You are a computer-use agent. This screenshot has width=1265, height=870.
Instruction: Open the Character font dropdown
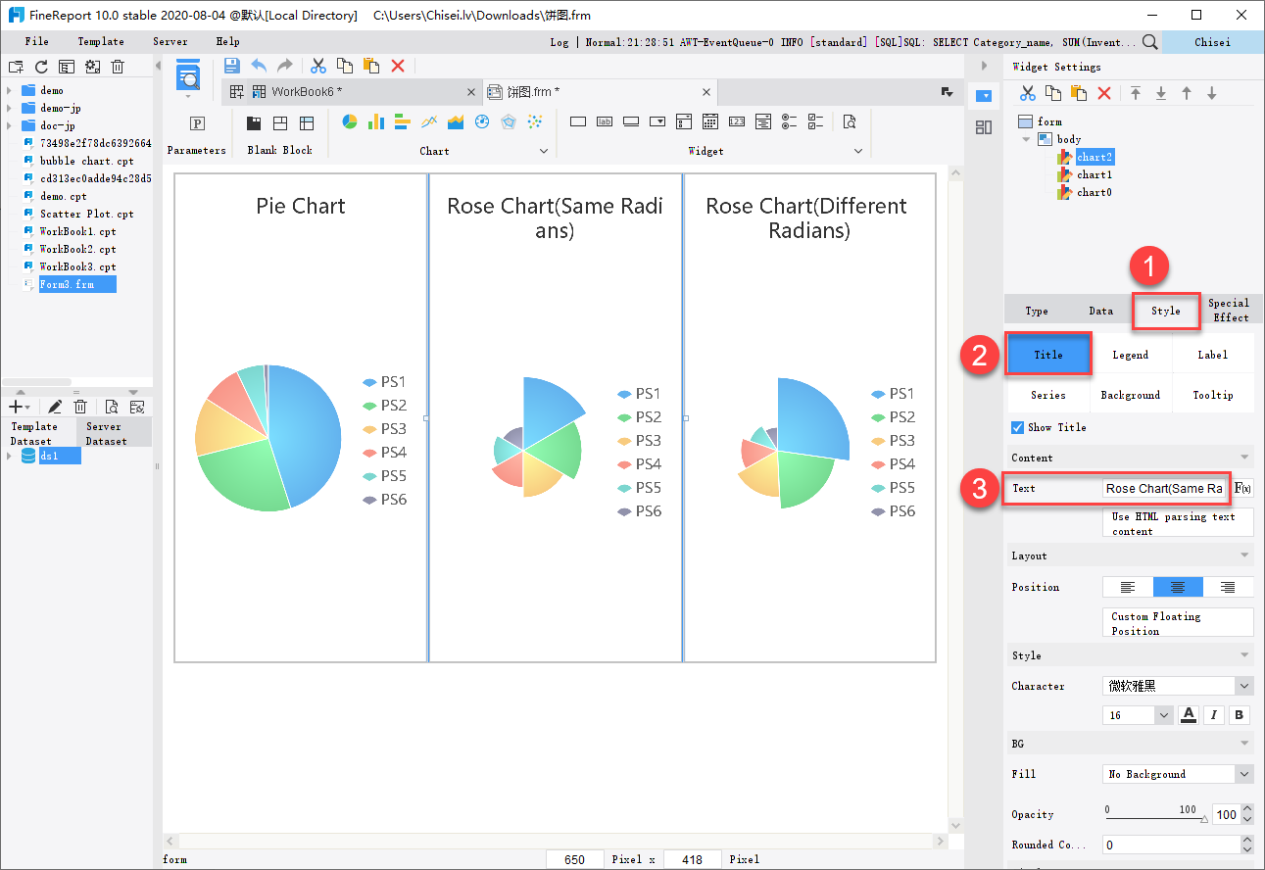[x=1177, y=686]
